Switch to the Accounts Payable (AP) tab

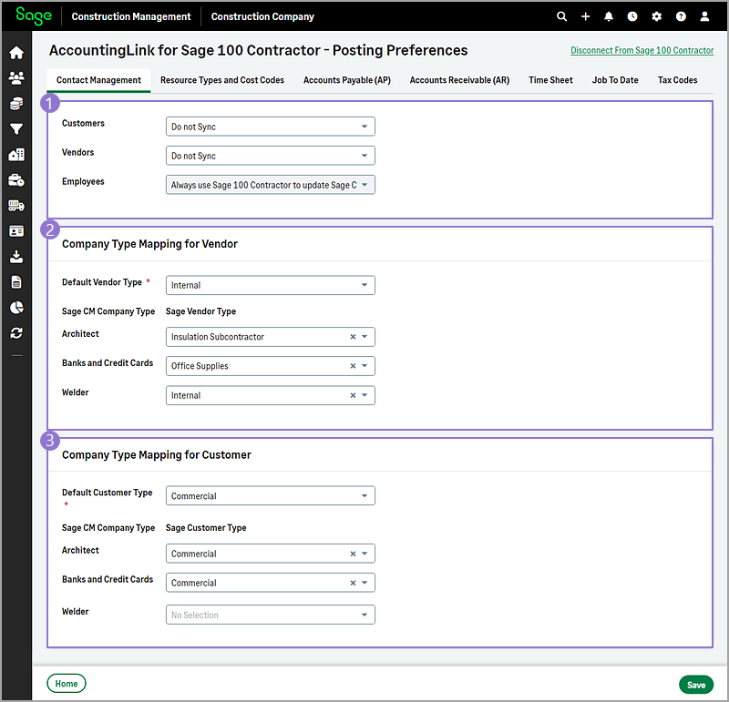346,80
